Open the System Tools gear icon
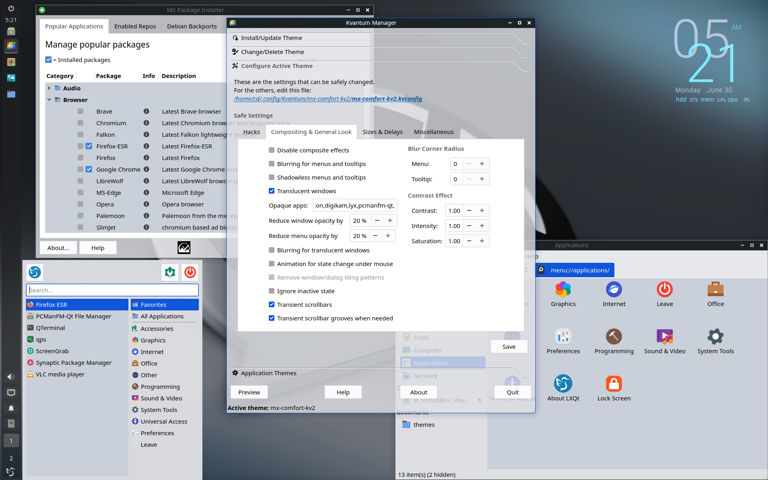 (716, 336)
